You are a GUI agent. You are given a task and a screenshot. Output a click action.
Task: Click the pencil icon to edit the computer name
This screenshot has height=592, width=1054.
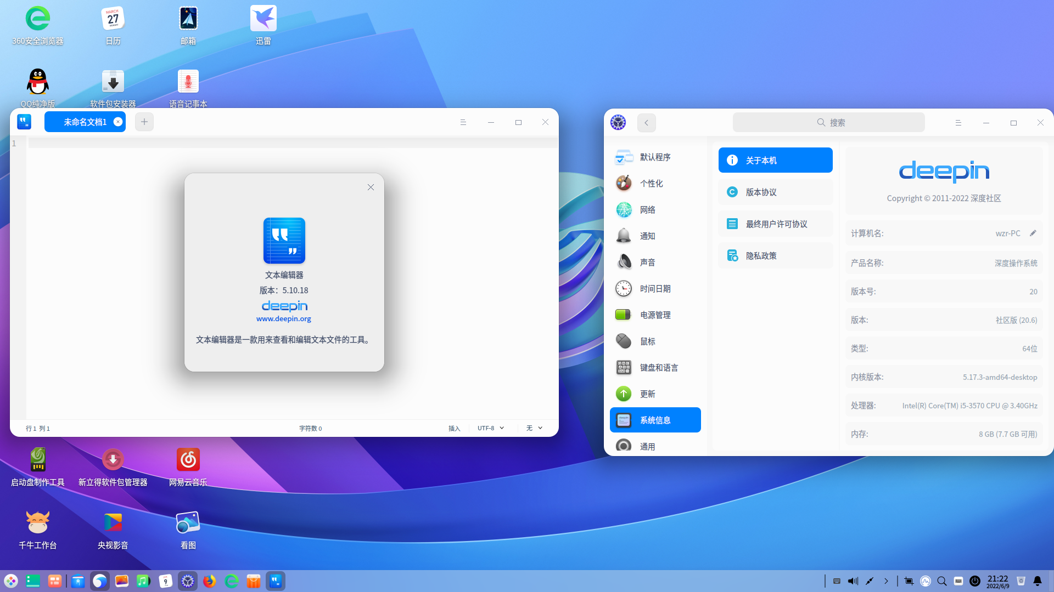click(x=1033, y=233)
